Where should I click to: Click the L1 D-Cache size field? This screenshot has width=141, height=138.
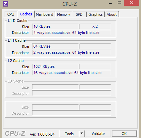[55, 26]
